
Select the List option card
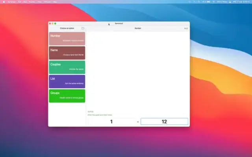pyautogui.click(x=67, y=82)
